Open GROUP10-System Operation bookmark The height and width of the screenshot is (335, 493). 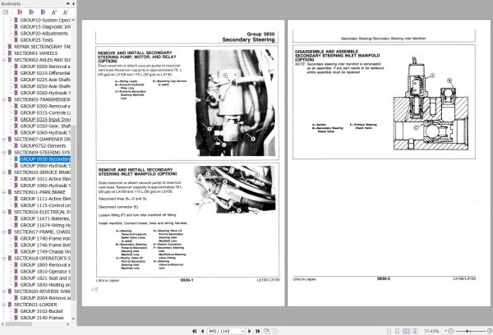pyautogui.click(x=45, y=20)
